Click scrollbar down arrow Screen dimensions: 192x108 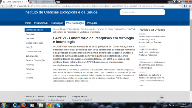(x=191, y=101)
